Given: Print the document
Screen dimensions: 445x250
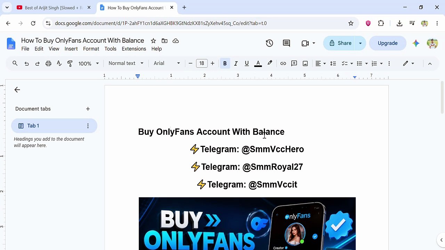Looking at the screenshot, I should tap(48, 63).
